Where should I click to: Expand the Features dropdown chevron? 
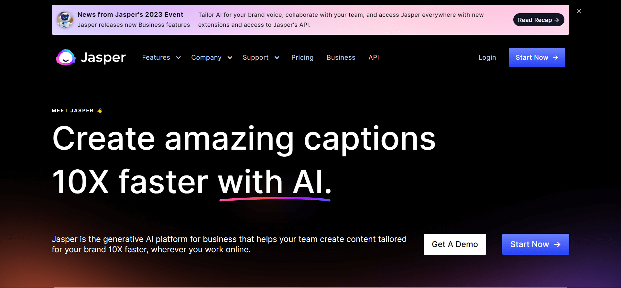(178, 58)
